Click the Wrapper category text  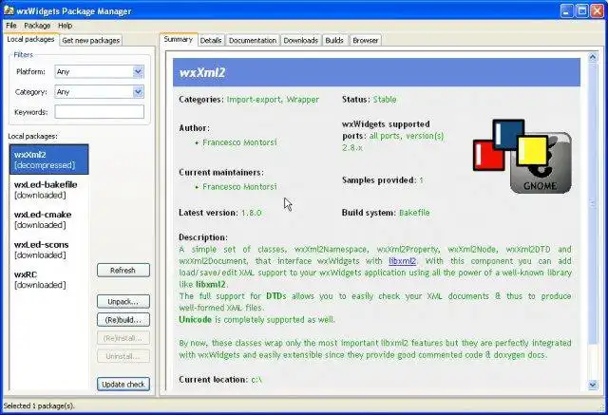tap(302, 100)
